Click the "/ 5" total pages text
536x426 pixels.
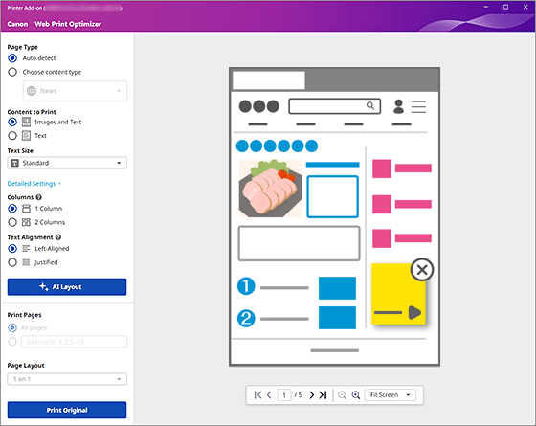click(x=298, y=395)
